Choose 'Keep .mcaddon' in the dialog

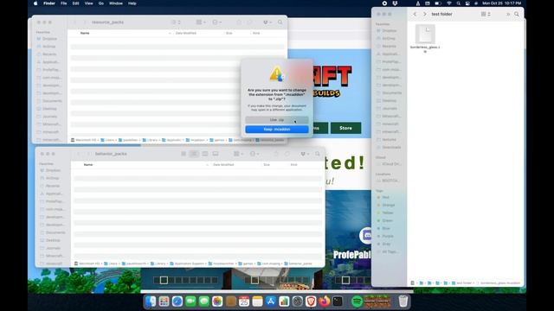277,130
